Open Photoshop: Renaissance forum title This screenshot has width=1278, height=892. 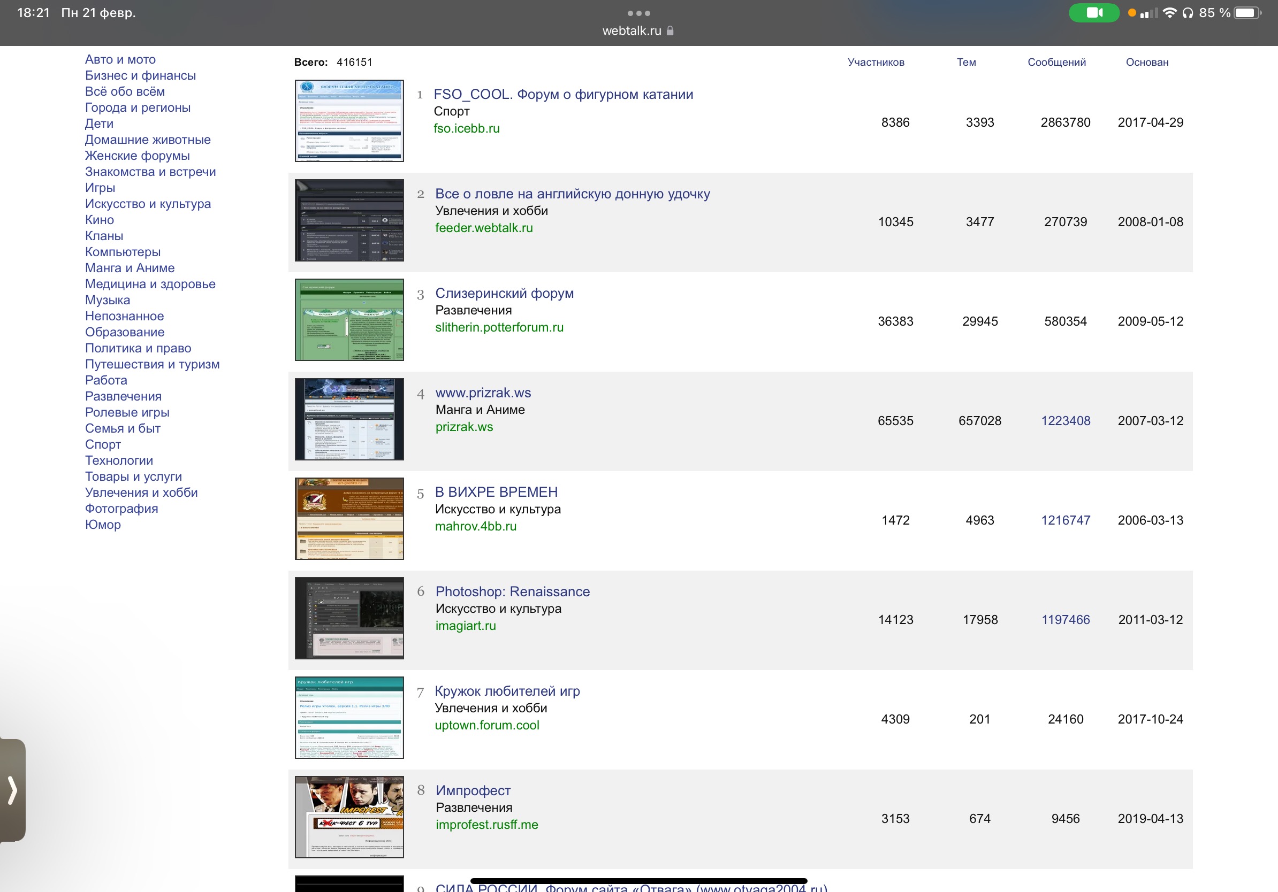pos(512,591)
